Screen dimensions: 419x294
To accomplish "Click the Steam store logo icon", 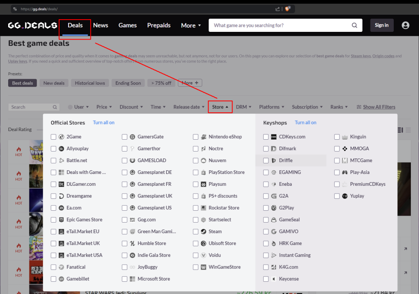I will (x=203, y=232).
